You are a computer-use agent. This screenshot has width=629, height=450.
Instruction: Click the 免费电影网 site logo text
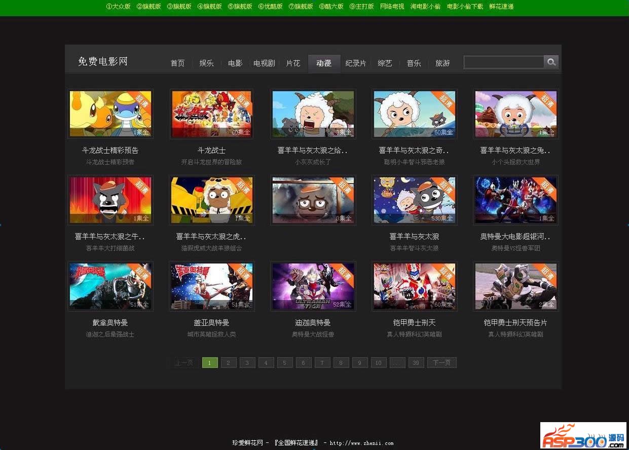pyautogui.click(x=103, y=62)
